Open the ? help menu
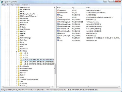122x92 pixels. coord(30,5)
